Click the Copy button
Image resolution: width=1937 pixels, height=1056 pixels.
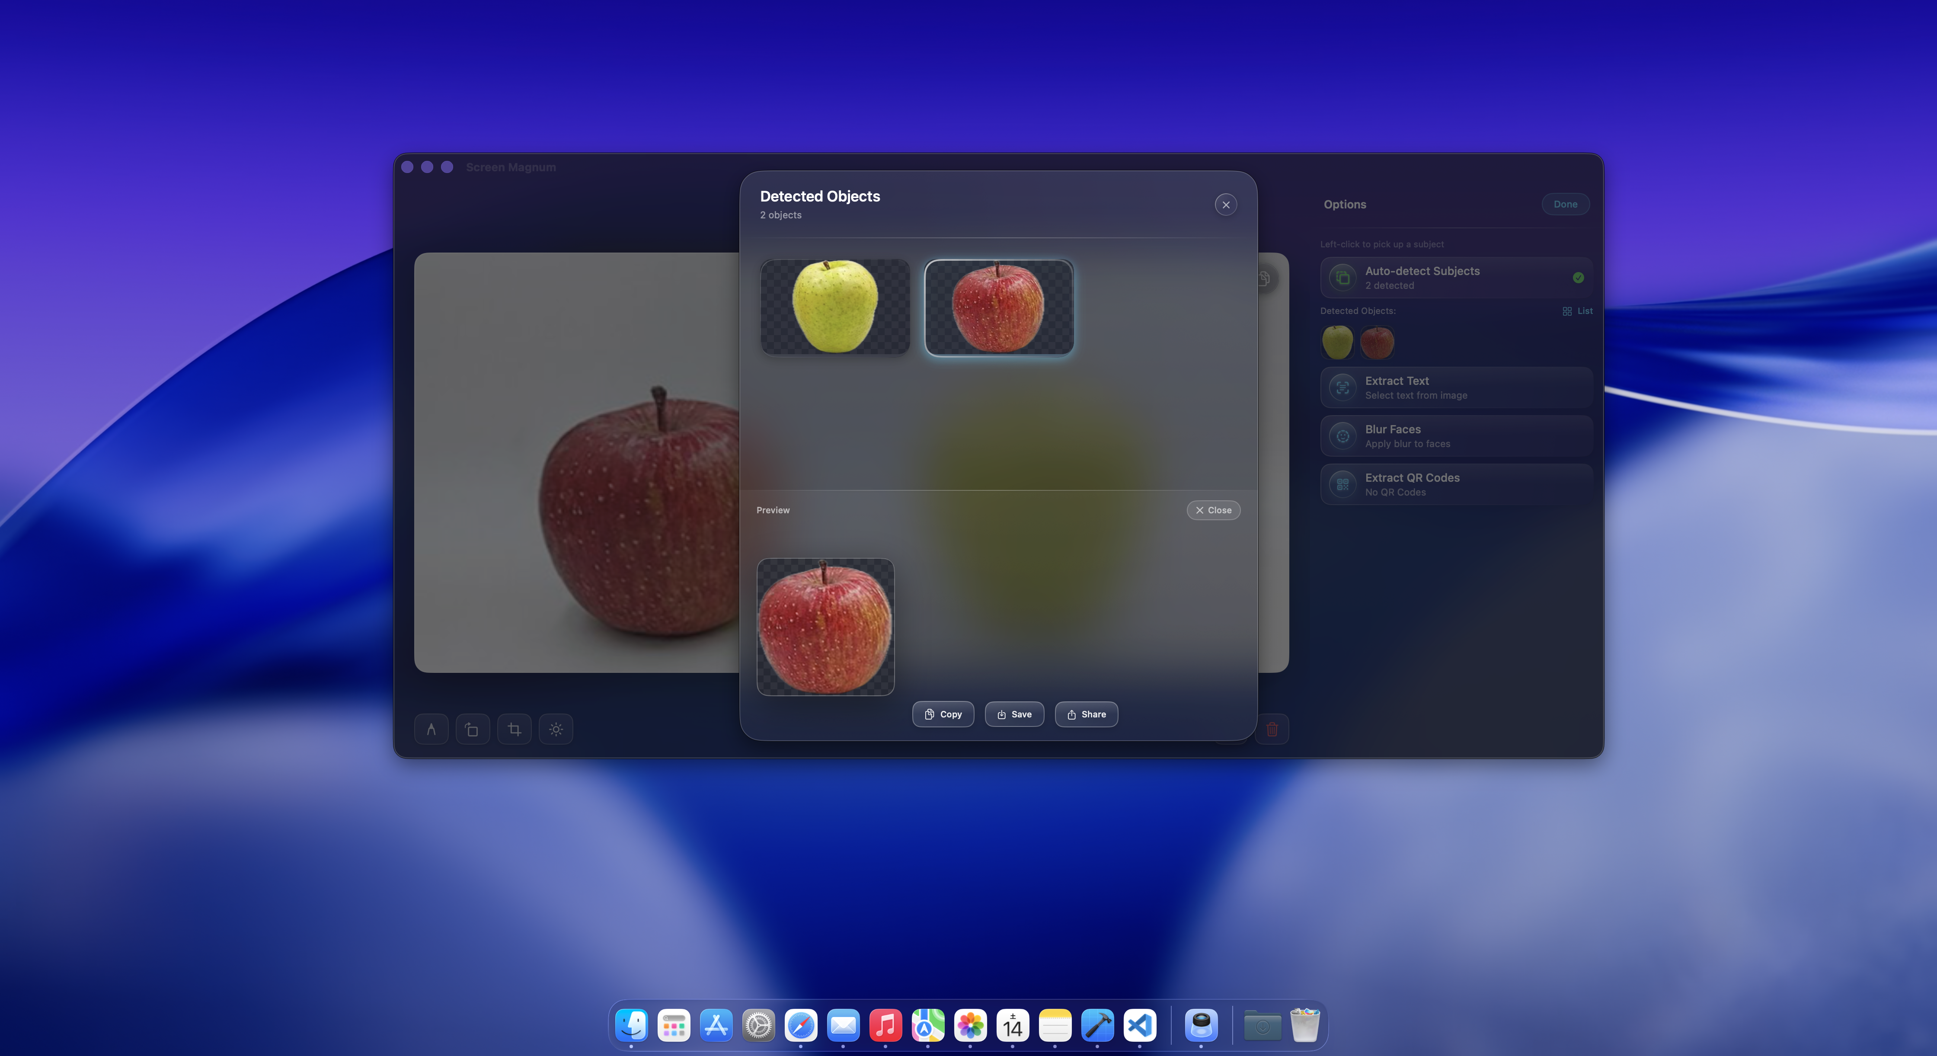(x=943, y=714)
